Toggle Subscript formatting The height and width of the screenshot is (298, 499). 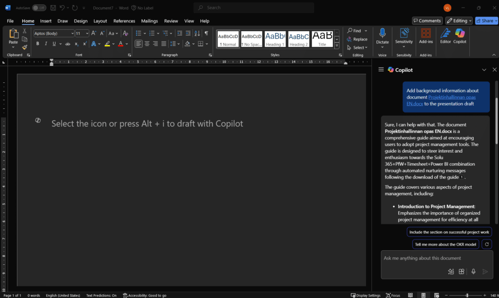(77, 43)
